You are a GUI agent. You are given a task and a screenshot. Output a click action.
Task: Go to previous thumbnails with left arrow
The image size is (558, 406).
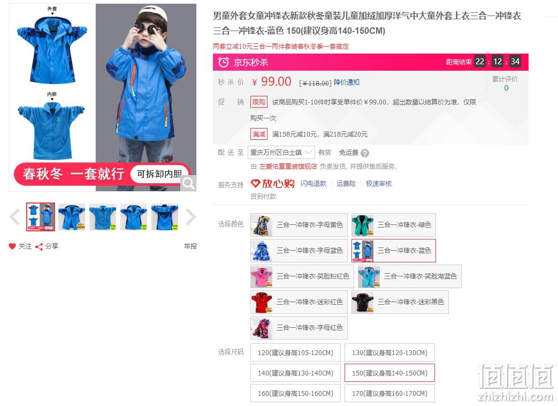click(14, 217)
